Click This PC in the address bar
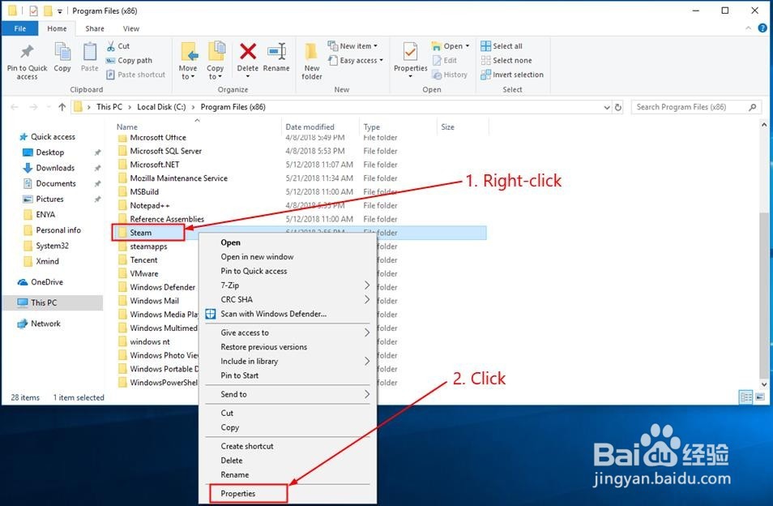Screen dimensions: 773x506 coord(109,107)
